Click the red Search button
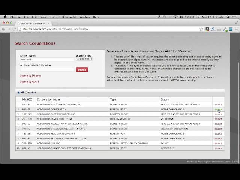Screen dimensions: 240x180 pos(82,70)
